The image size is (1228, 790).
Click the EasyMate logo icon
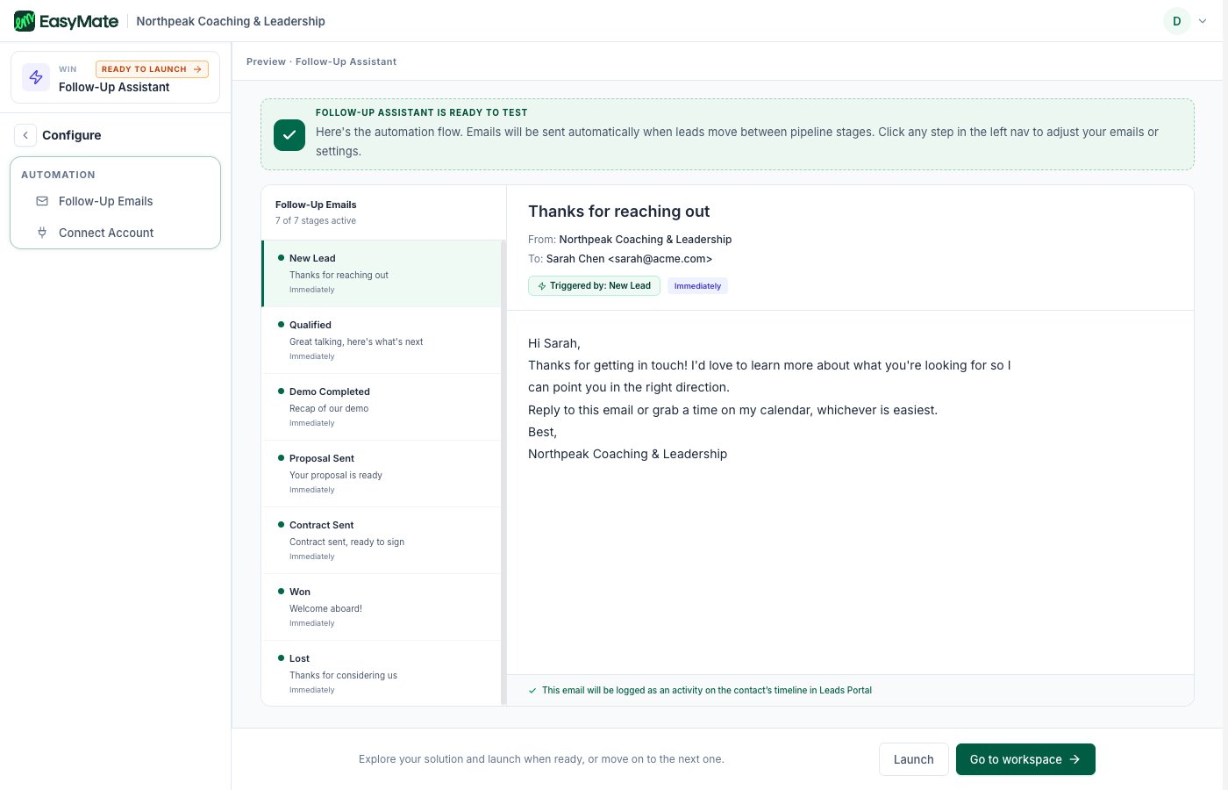[25, 21]
